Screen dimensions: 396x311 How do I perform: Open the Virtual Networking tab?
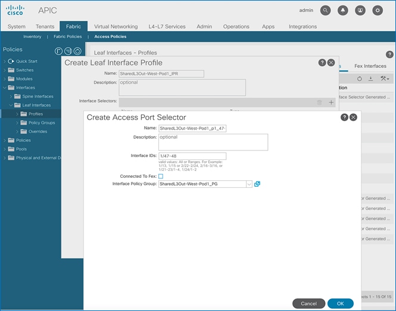116,27
